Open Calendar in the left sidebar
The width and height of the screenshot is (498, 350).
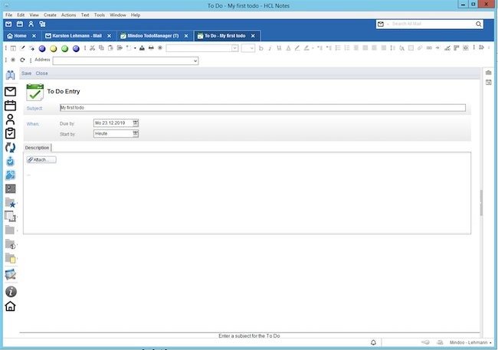point(11,106)
